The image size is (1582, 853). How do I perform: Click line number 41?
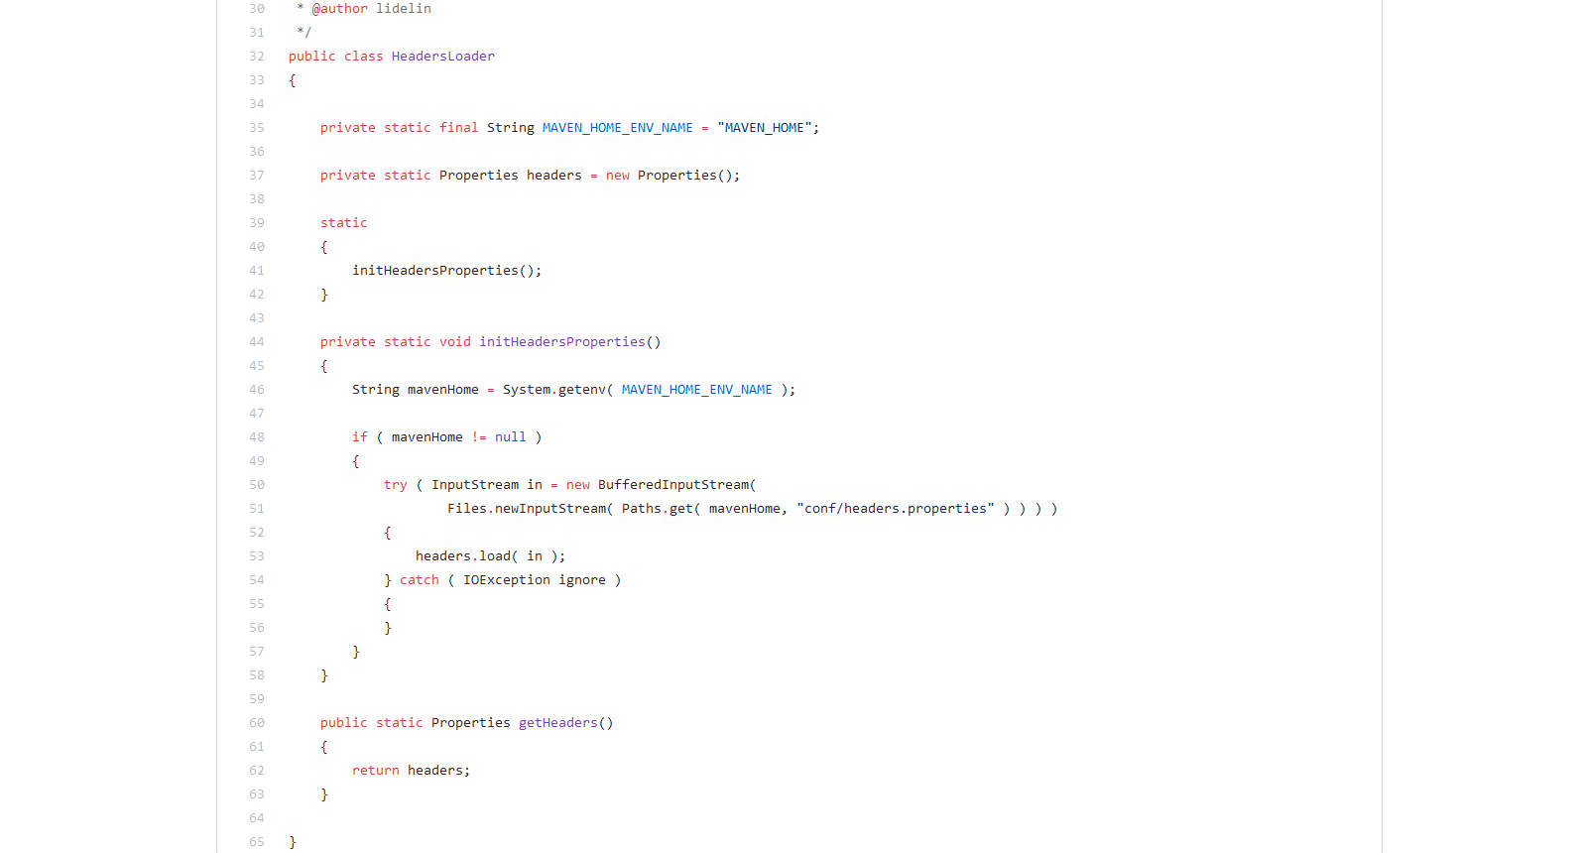pyautogui.click(x=257, y=271)
